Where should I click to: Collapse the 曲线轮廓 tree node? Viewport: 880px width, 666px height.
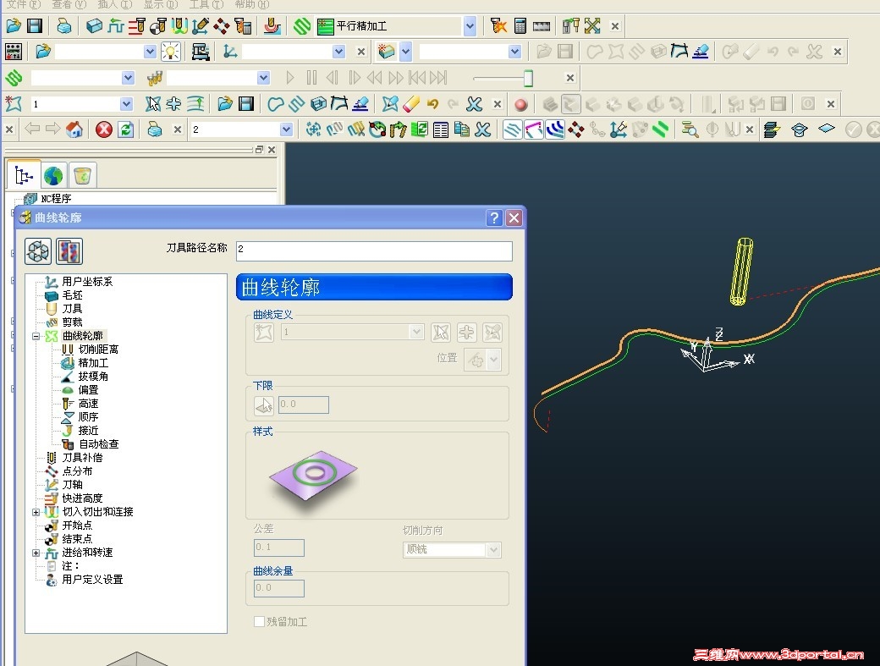pos(36,336)
